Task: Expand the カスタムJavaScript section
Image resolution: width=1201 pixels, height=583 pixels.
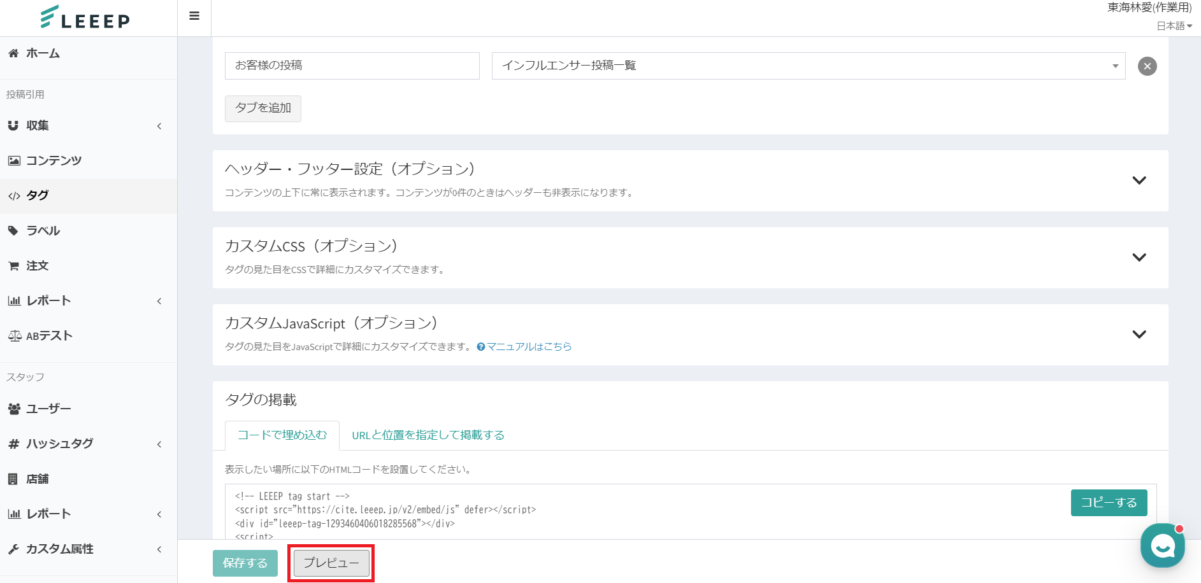Action: (x=1139, y=334)
